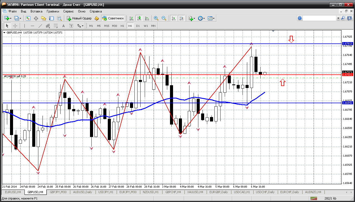Image resolution: width=355 pixels, height=202 pixels.
Task: Switch timeframe to MN
Action: pos(153,26)
